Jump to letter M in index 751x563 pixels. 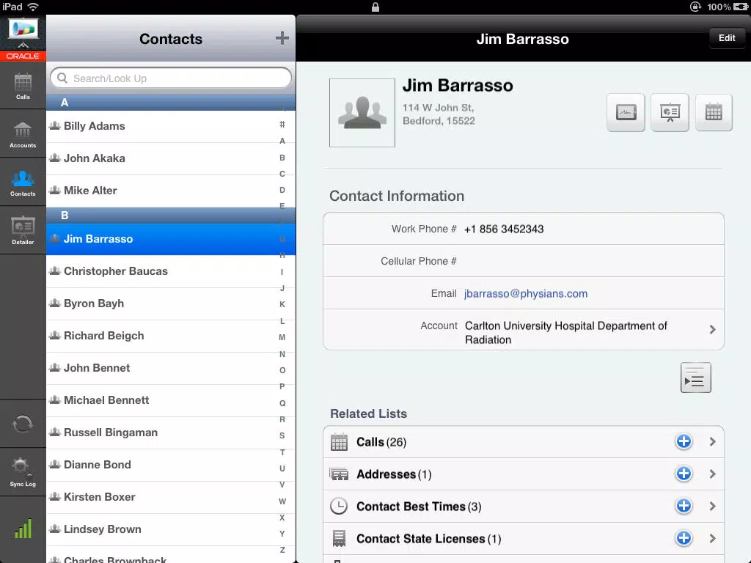pyautogui.click(x=282, y=337)
